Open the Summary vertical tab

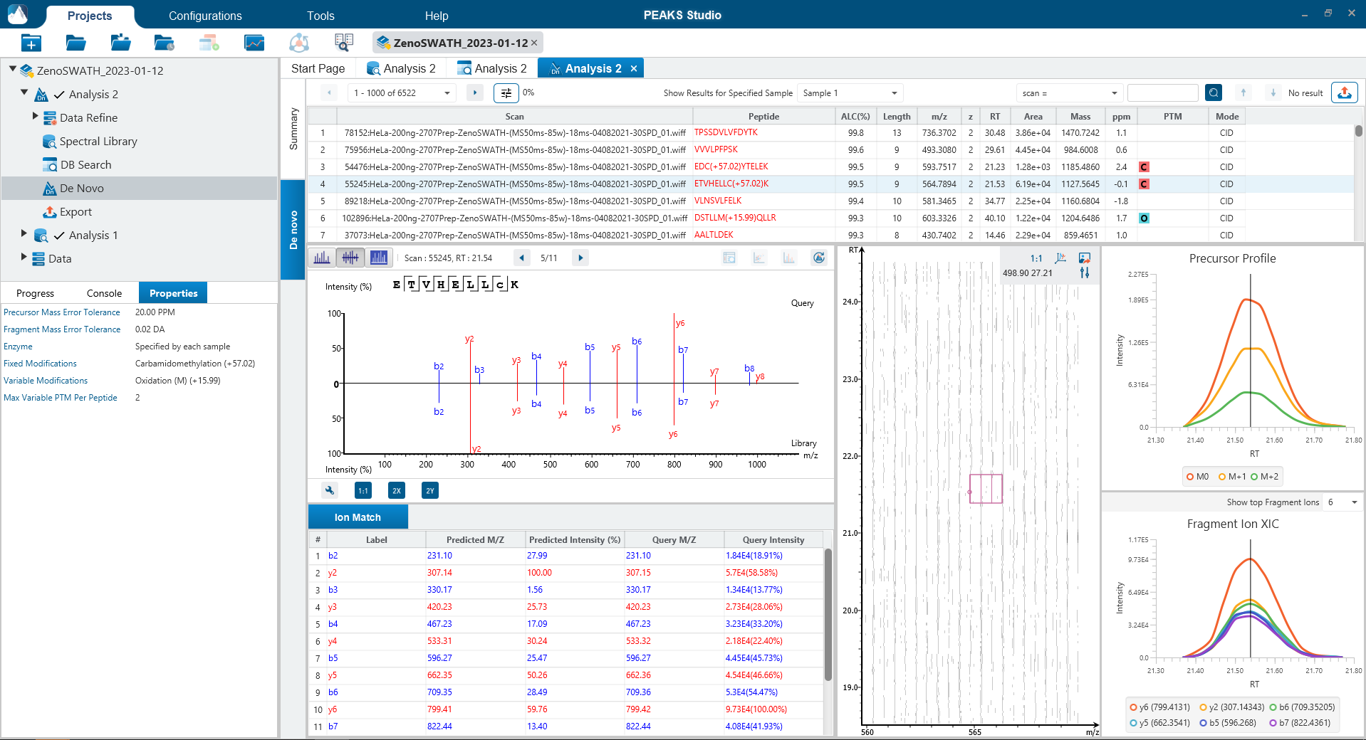click(x=293, y=129)
